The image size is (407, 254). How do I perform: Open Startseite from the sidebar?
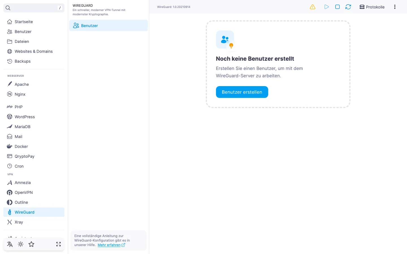34,22
